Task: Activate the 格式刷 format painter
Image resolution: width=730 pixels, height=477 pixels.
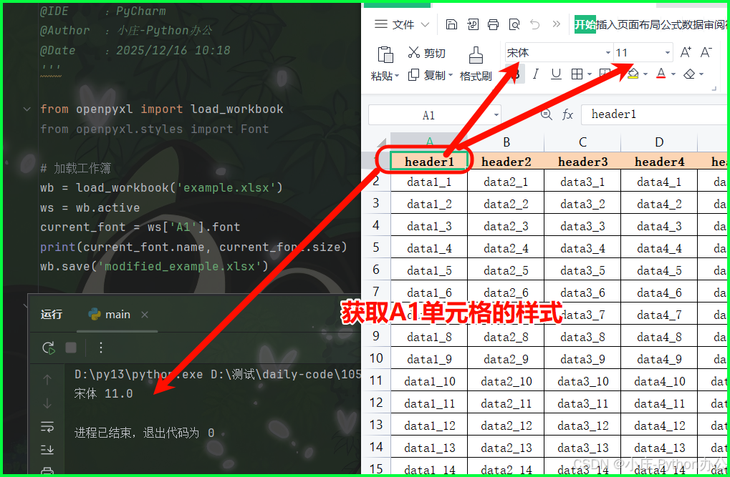Action: (476, 64)
